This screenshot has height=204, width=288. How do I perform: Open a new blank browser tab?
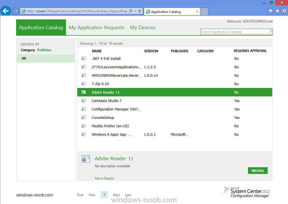click(204, 12)
